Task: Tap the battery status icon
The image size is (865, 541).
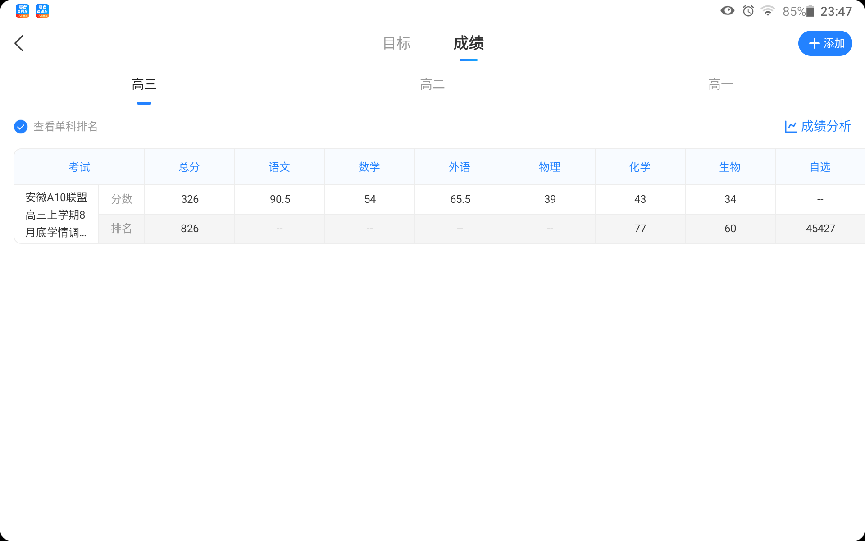Action: (810, 11)
